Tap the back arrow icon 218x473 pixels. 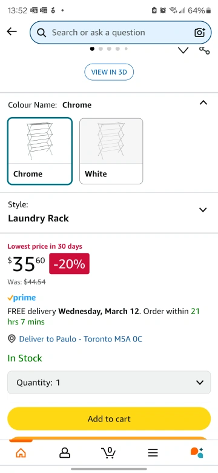pyautogui.click(x=12, y=32)
